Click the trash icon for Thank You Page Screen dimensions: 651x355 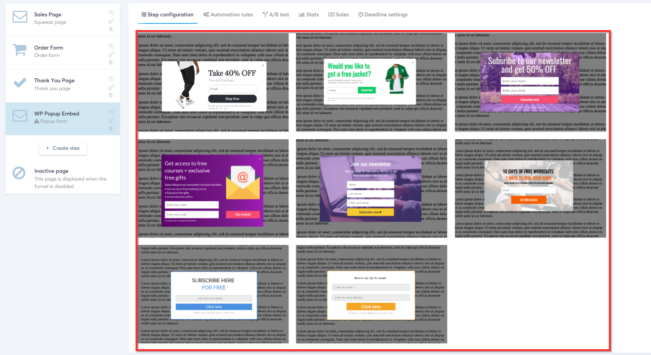pos(111,95)
